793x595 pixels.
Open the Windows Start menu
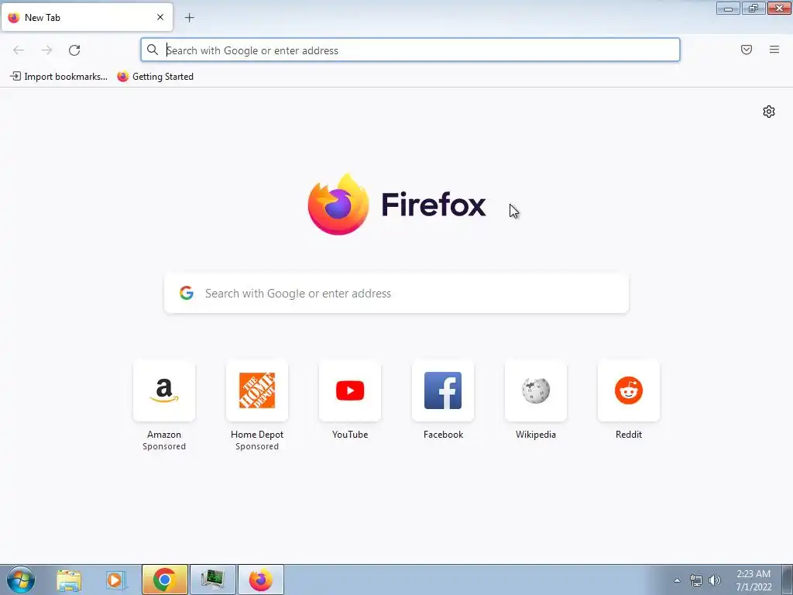(21, 580)
